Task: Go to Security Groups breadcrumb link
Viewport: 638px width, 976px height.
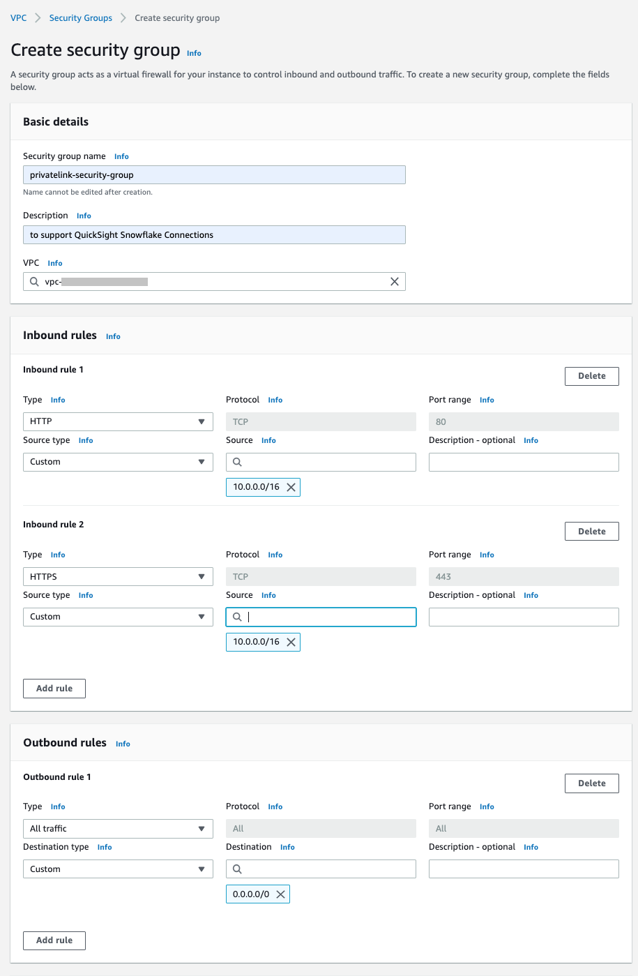Action: point(81,18)
